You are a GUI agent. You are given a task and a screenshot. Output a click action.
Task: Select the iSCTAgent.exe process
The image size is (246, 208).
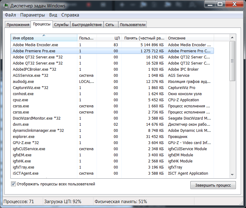coord(112,173)
